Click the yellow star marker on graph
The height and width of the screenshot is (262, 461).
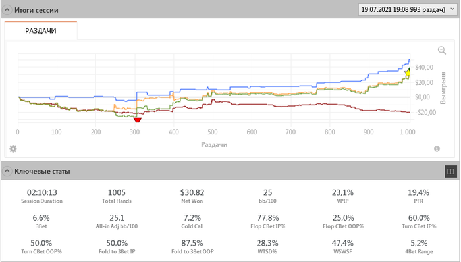pos(407,72)
